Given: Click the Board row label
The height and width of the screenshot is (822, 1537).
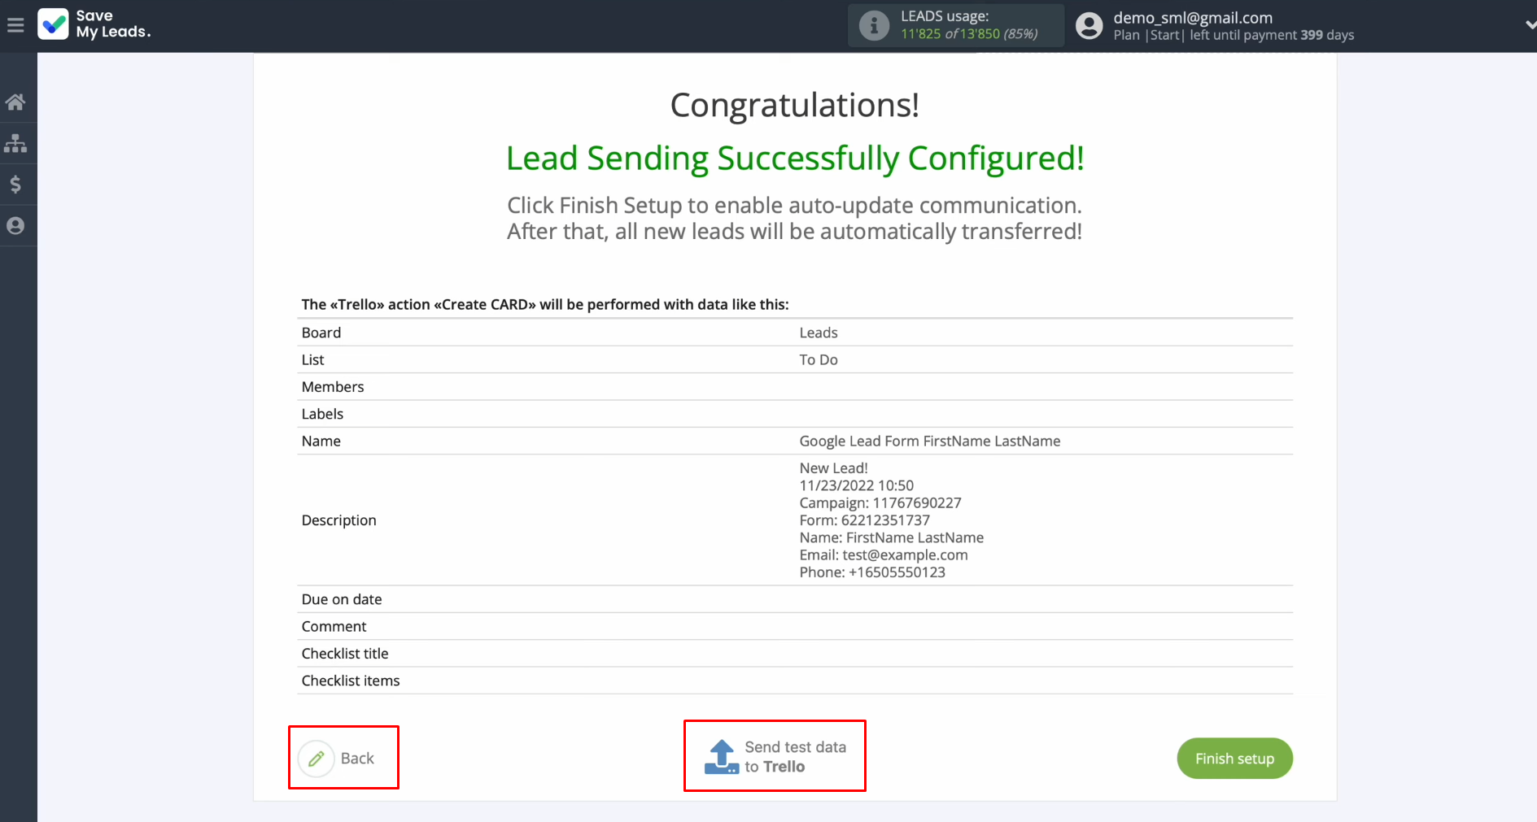Looking at the screenshot, I should 321,333.
